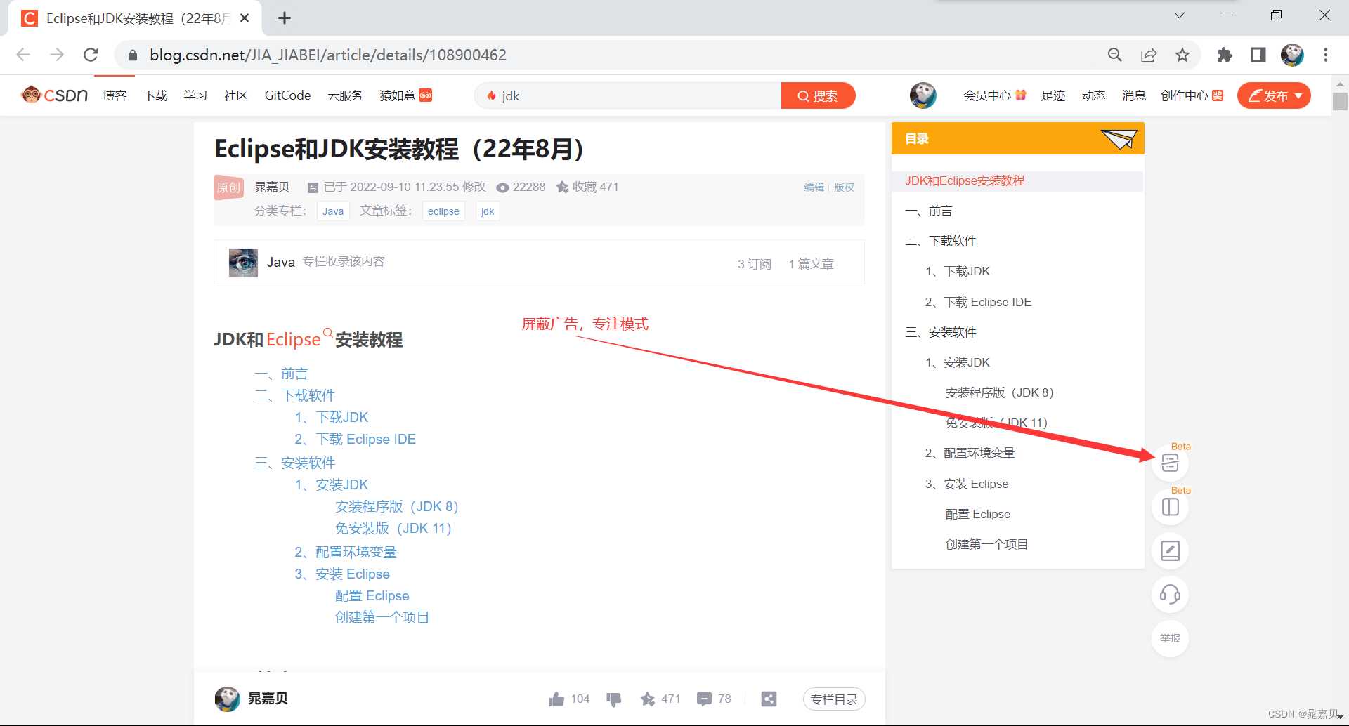Open the 博客 menu item

tap(115, 95)
